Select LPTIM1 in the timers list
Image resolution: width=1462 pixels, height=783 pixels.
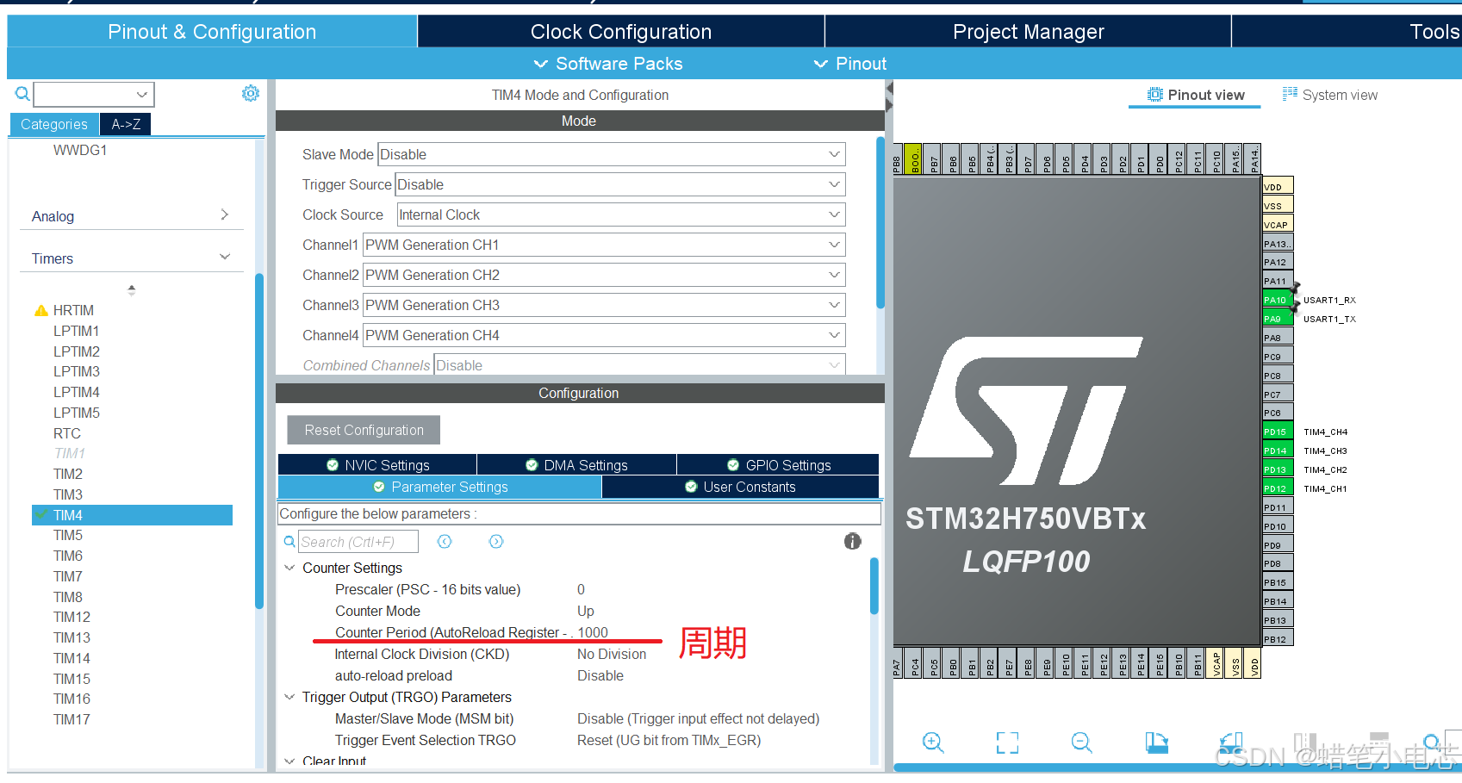76,331
